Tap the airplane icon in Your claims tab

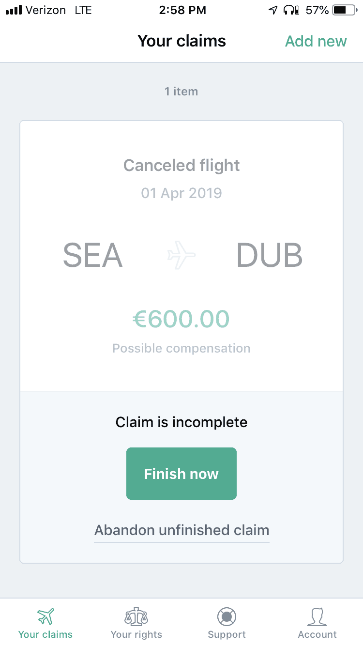click(x=45, y=616)
